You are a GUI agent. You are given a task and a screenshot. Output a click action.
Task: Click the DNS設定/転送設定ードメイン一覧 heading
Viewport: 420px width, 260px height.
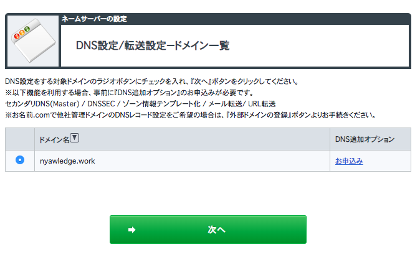153,45
